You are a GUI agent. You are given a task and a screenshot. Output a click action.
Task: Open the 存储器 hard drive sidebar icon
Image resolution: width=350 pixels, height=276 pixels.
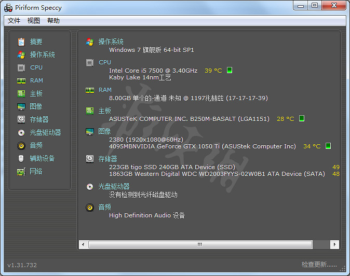[21, 119]
